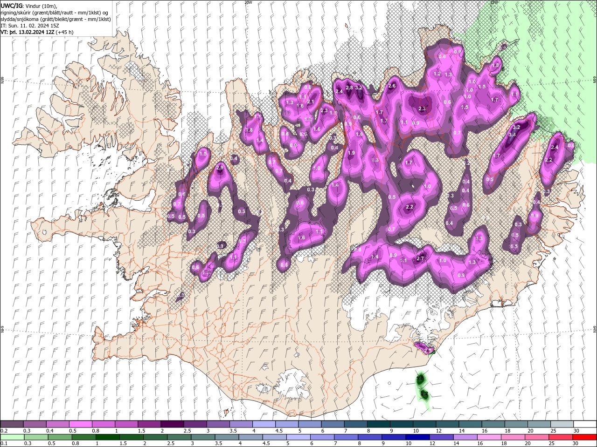Select the pale green 0.1 rain legend swatch
Viewport: 597px width, 447px height.
point(12,437)
